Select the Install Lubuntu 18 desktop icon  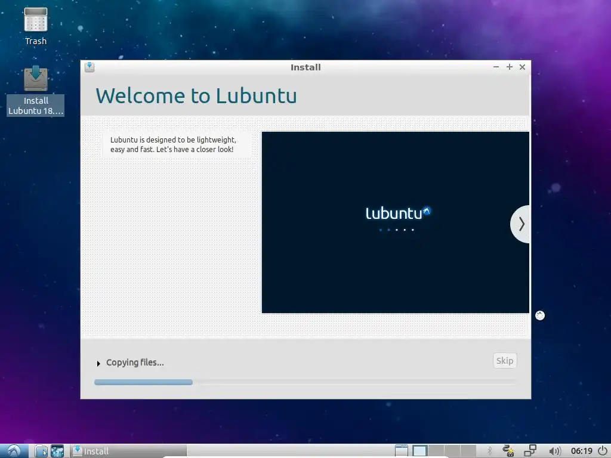35,91
